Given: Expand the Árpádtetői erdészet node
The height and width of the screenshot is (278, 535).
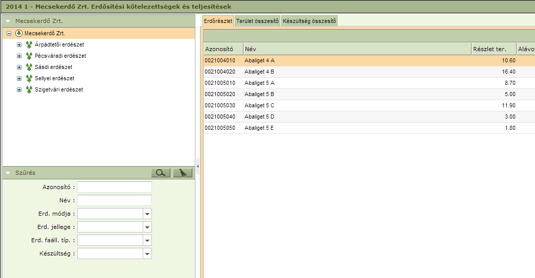Looking at the screenshot, I should [x=19, y=44].
